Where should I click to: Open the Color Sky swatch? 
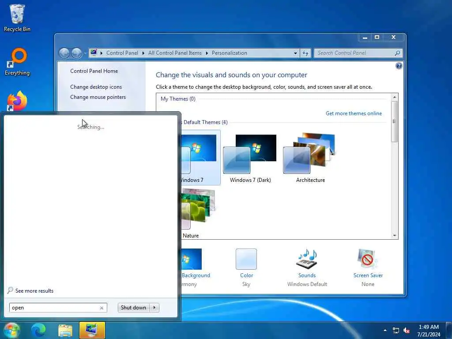point(246,259)
